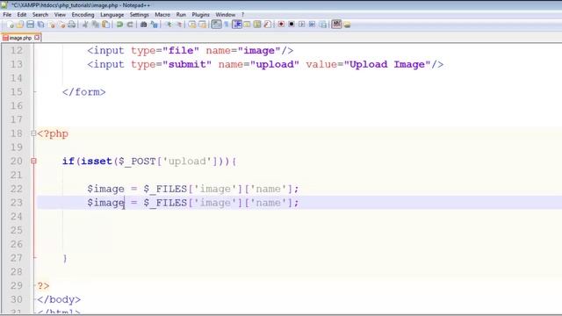Open the Macro menu
The image size is (562, 316).
[162, 15]
